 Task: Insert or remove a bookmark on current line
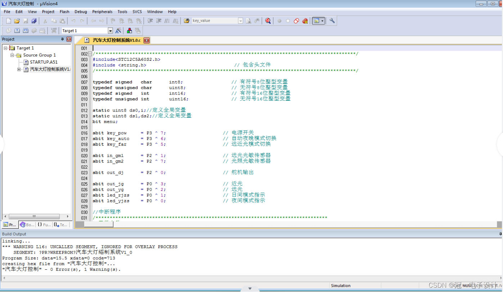pos(113,21)
